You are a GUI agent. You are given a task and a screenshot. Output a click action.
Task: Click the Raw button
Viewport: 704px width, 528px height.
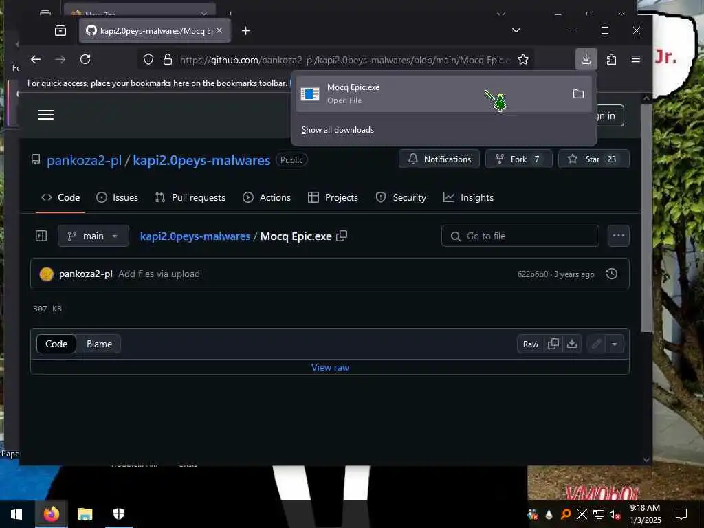coord(531,344)
